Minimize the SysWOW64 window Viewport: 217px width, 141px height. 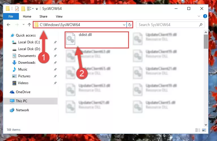point(176,8)
